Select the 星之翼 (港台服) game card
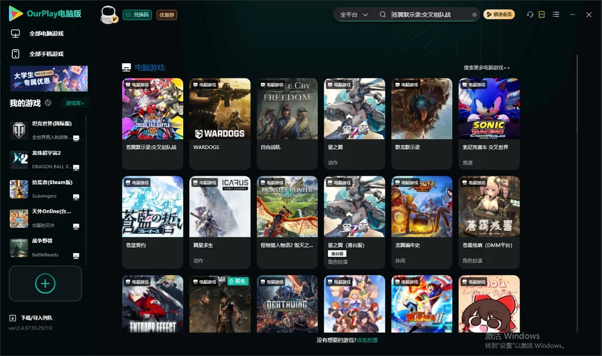The width and height of the screenshot is (602, 356). [355, 222]
